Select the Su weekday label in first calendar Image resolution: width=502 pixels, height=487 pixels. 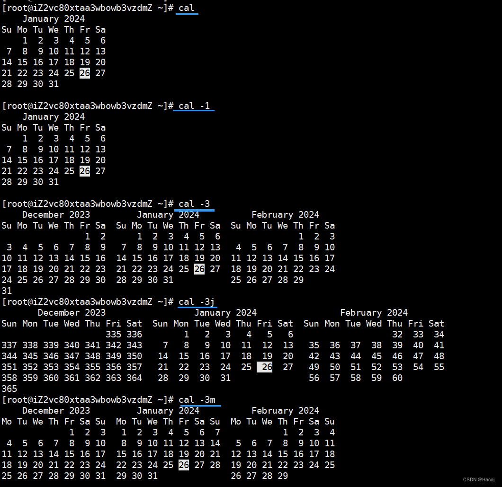(x=6, y=29)
